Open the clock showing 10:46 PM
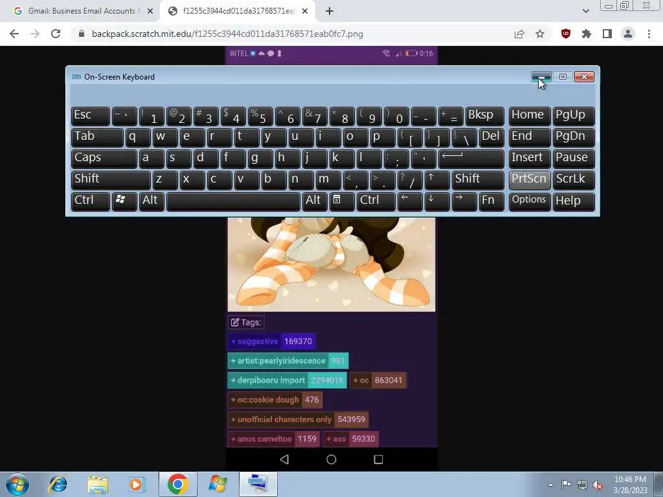The width and height of the screenshot is (663, 497). pos(630,485)
